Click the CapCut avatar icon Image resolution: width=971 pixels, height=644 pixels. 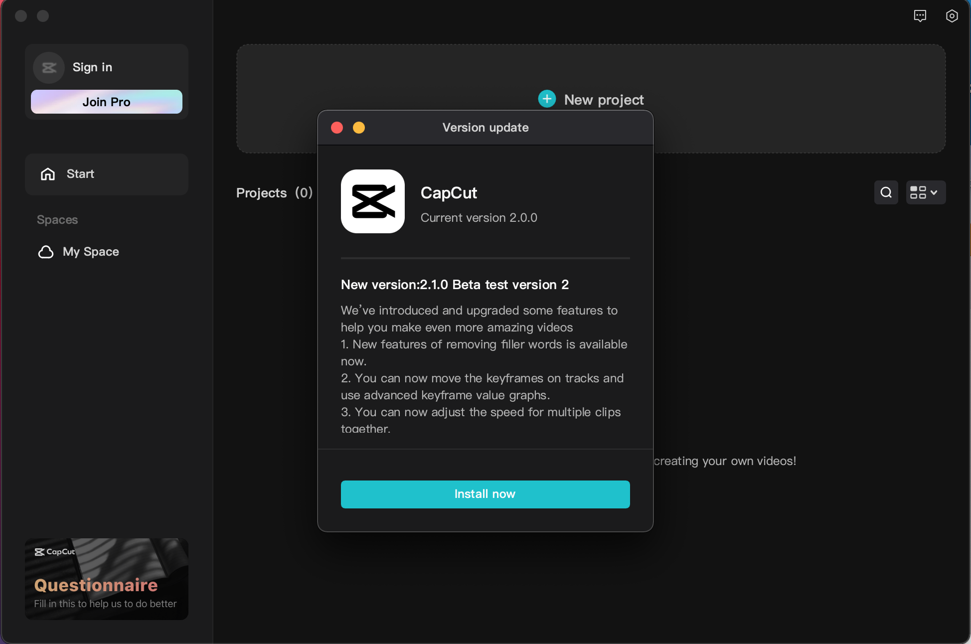click(49, 68)
